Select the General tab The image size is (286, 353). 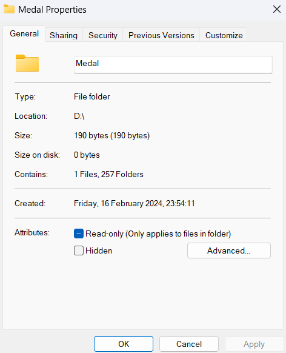pyautogui.click(x=24, y=34)
